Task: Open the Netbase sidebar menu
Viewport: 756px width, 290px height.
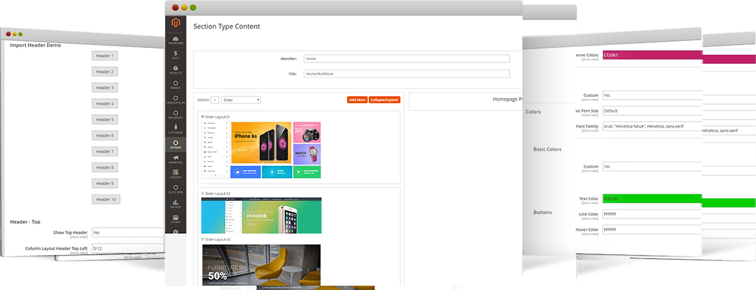Action: point(176,144)
